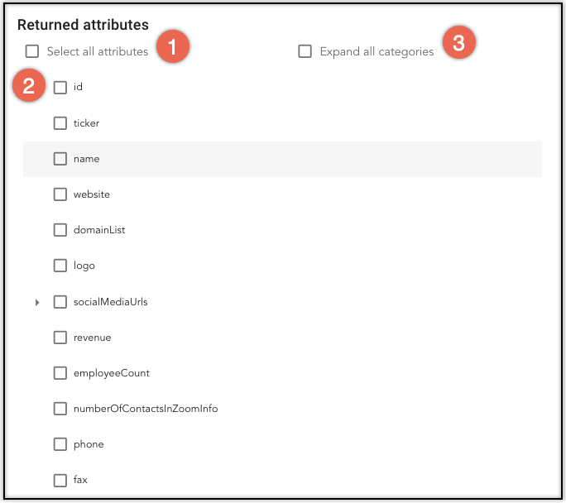Check numberOfContactsInZoomInfo box
Image resolution: width=566 pixels, height=503 pixels.
coord(60,409)
